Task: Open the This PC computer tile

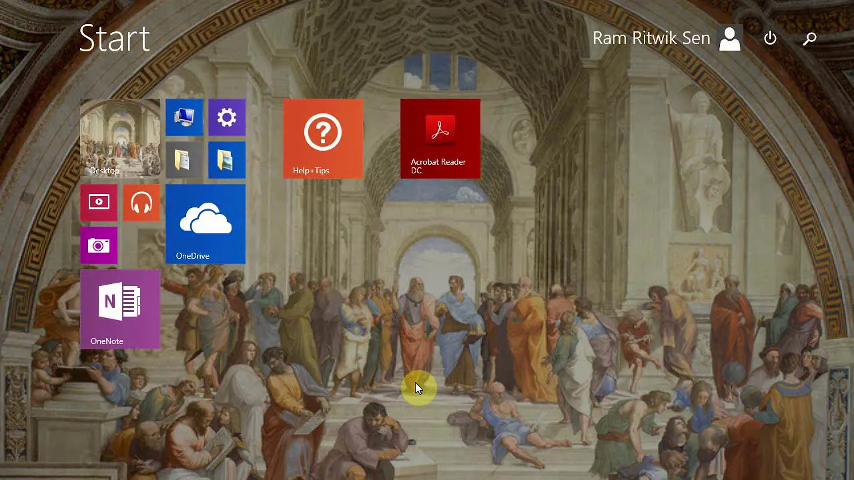Action: point(184,117)
